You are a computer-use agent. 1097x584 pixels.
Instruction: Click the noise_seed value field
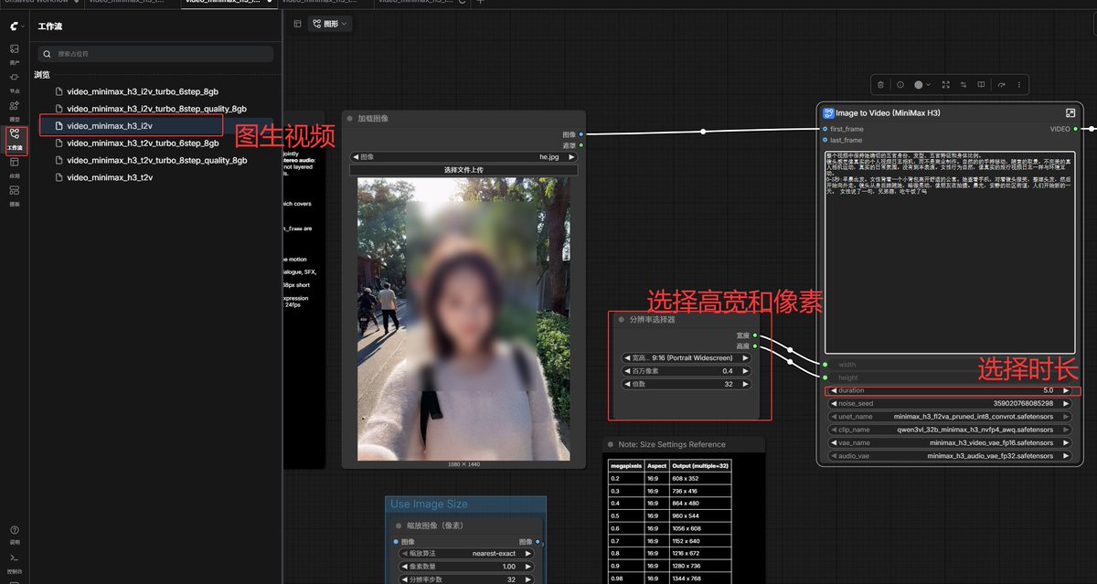[949, 403]
